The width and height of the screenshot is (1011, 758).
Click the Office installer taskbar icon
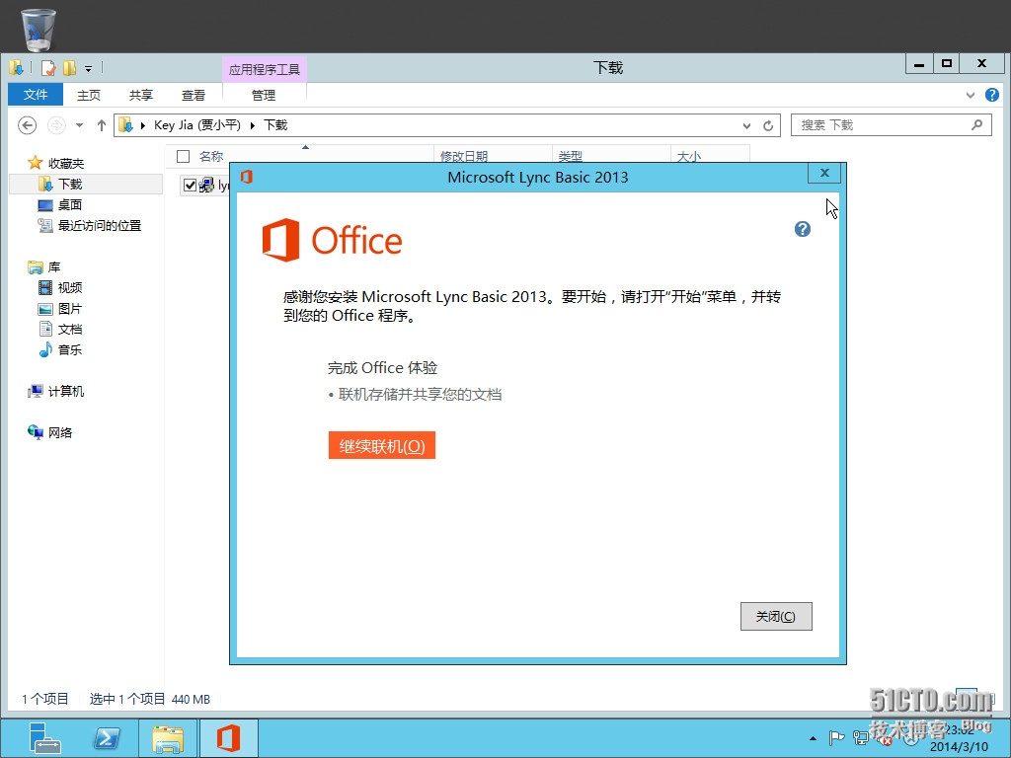(228, 738)
